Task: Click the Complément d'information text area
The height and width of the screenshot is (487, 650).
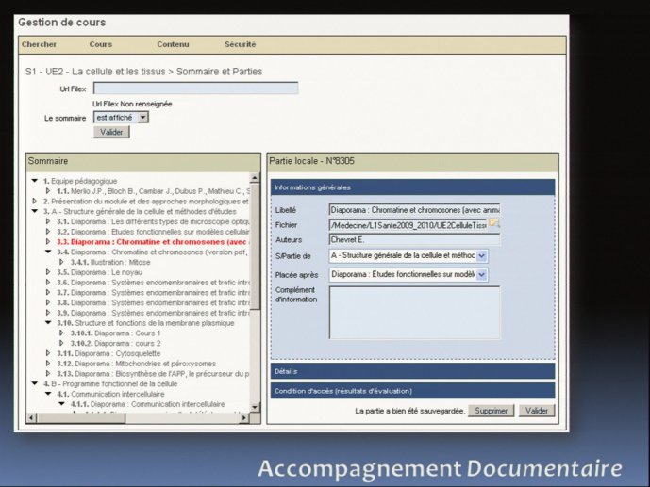Action: [414, 313]
